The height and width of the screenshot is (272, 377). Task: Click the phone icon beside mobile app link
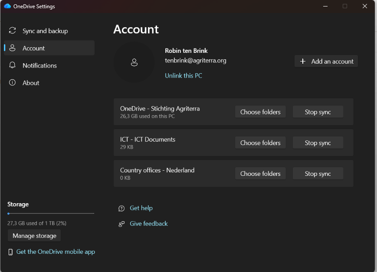tap(10, 252)
